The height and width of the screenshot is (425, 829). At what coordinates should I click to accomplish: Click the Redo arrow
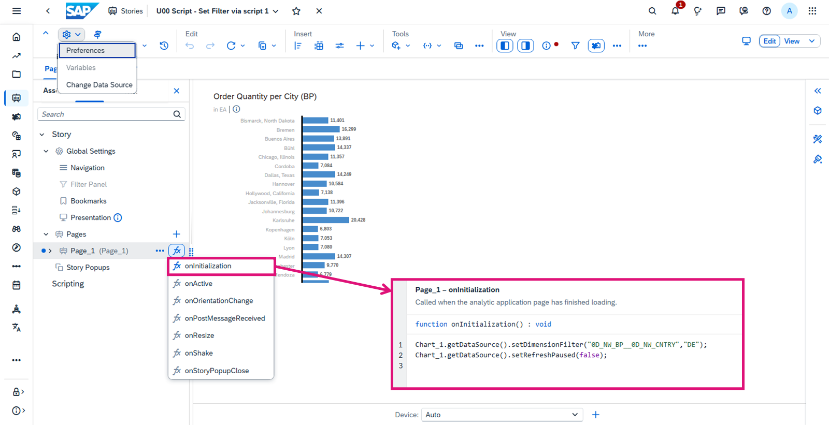point(210,46)
